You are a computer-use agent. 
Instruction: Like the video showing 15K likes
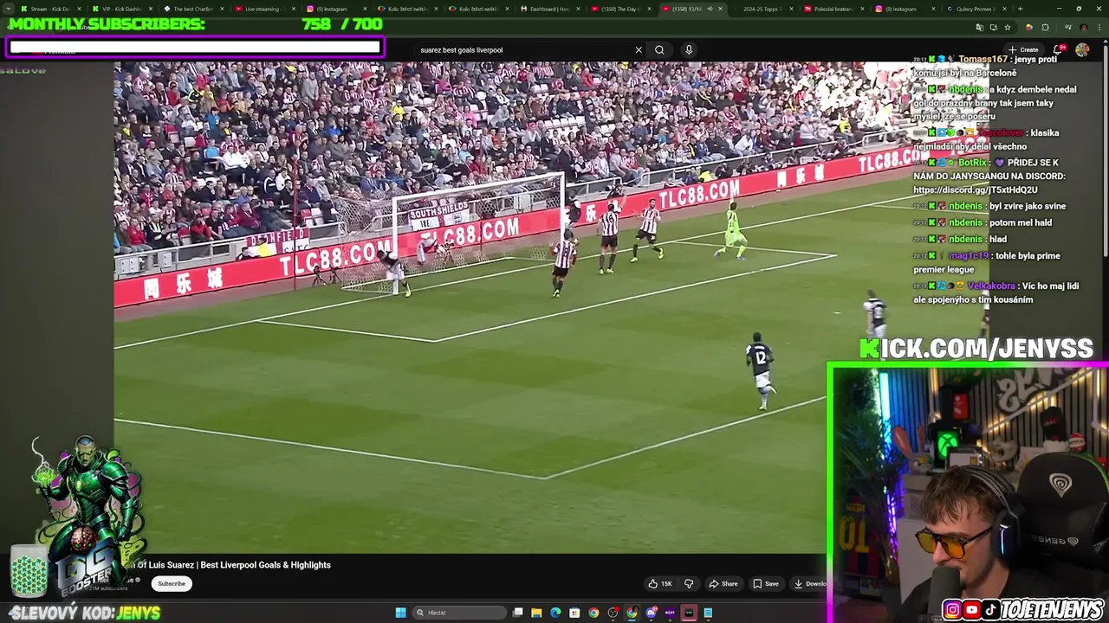coord(660,583)
